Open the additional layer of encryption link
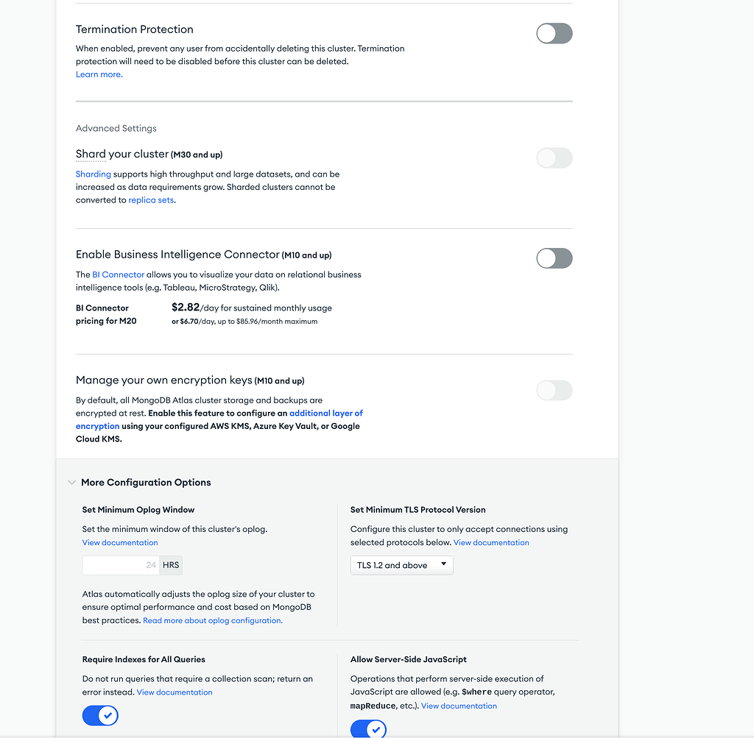754x738 pixels. click(x=325, y=414)
